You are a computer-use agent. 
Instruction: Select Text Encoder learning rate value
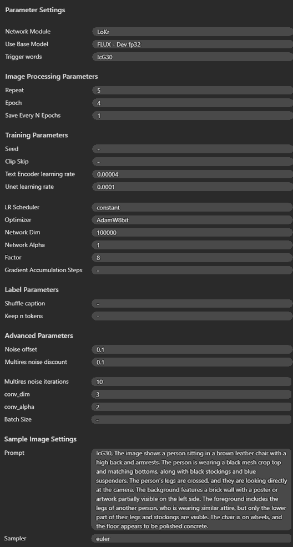pos(193,174)
